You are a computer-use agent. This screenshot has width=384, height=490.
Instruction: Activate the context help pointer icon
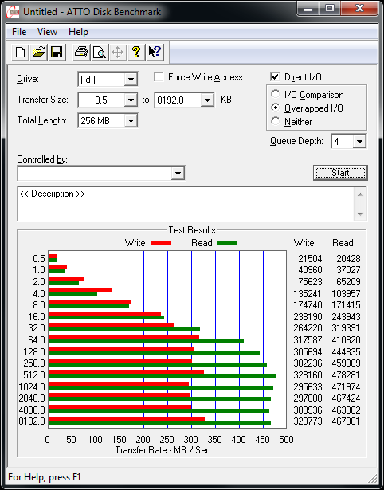[x=155, y=52]
